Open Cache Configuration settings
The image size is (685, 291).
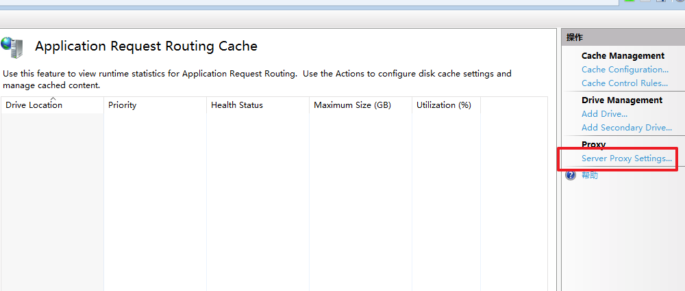[625, 70]
